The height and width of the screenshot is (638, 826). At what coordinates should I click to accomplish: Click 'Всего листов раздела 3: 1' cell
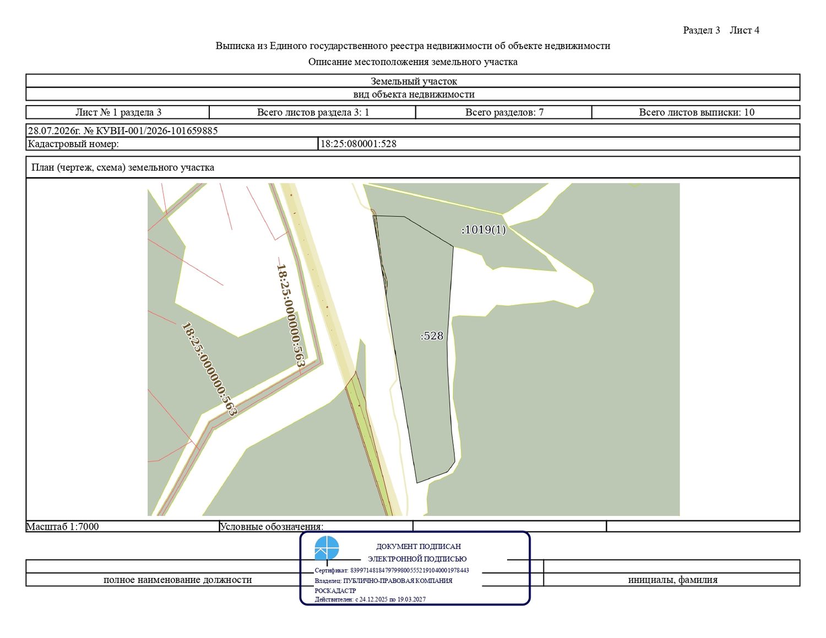pyautogui.click(x=313, y=112)
